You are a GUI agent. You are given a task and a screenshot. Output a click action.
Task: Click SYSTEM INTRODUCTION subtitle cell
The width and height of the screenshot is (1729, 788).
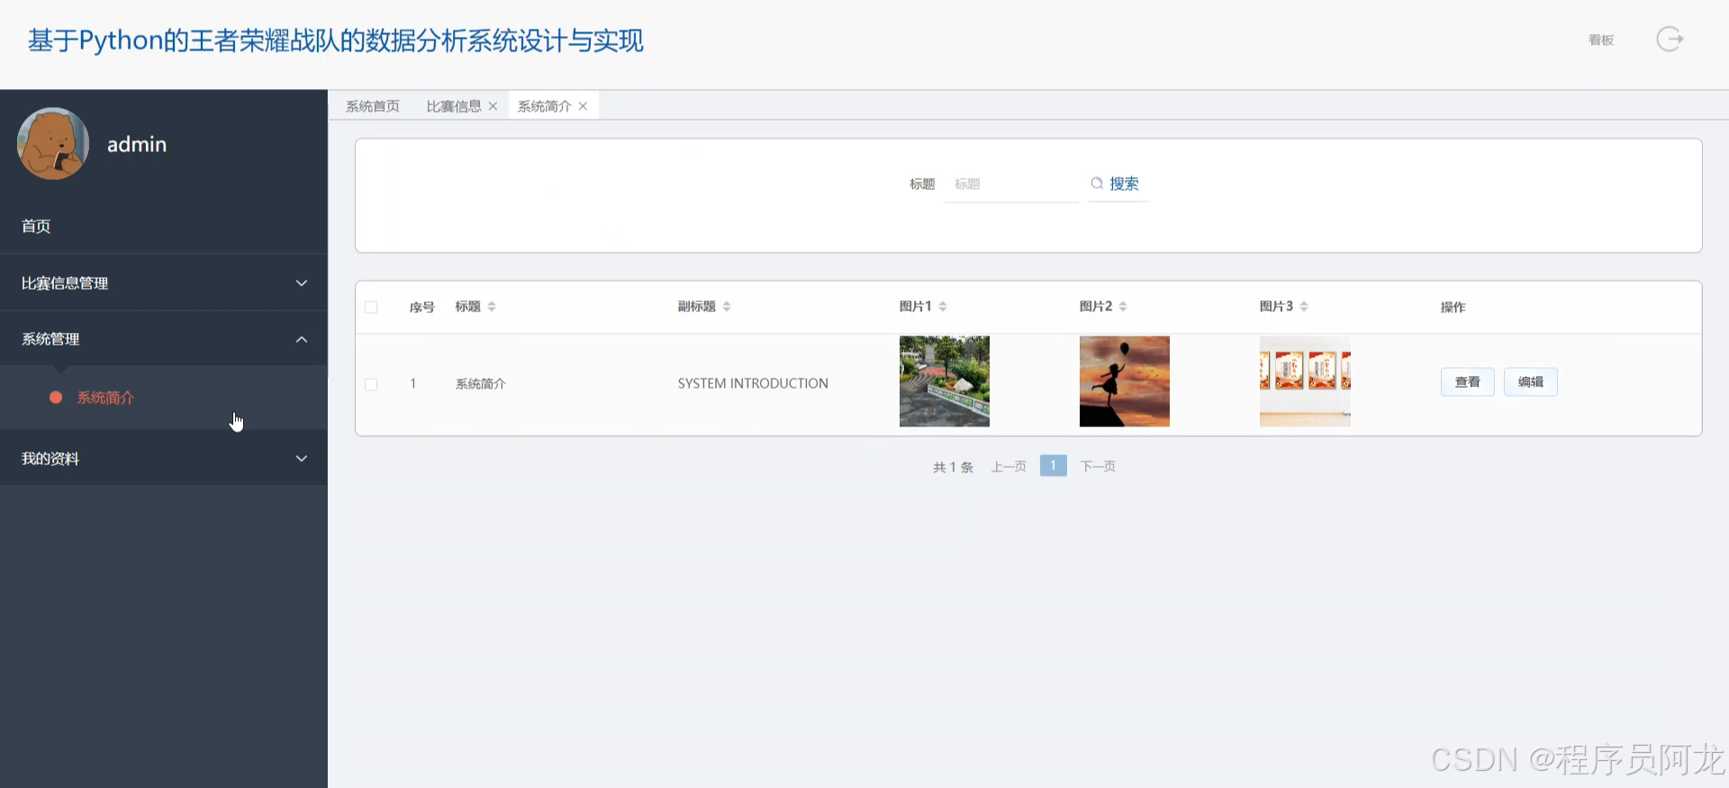click(x=753, y=383)
